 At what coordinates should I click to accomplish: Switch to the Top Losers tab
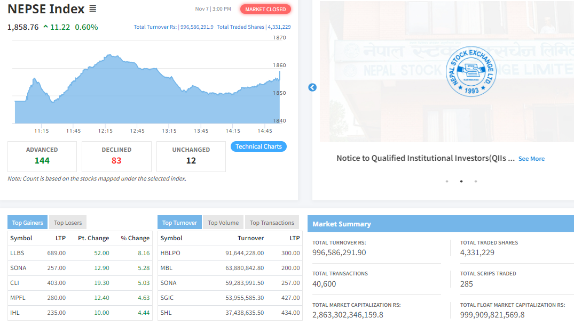[68, 222]
